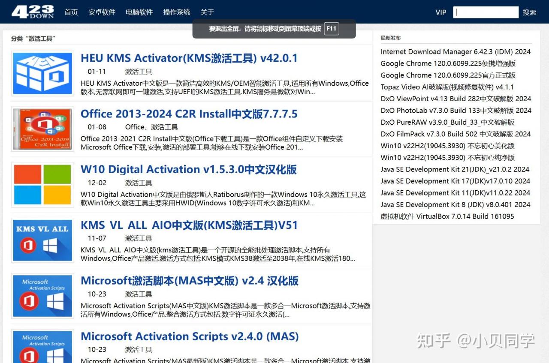
Task: Open Java SE Development Kit 11 link
Action: (455, 193)
